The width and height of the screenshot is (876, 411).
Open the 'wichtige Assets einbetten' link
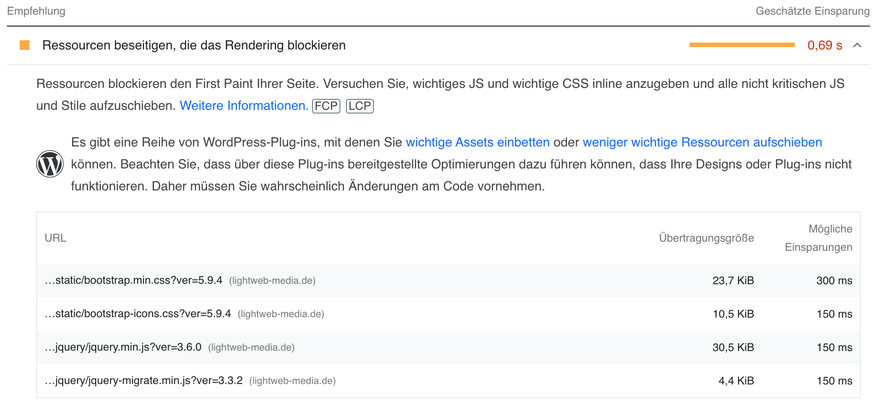coord(477,142)
